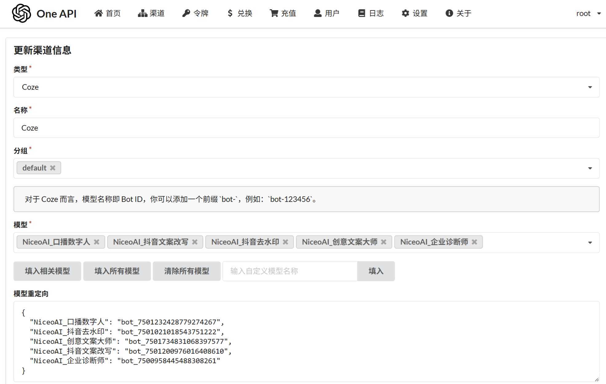Click the 填入 button next to custom model input
Image resolution: width=606 pixels, height=384 pixels.
pyautogui.click(x=376, y=271)
